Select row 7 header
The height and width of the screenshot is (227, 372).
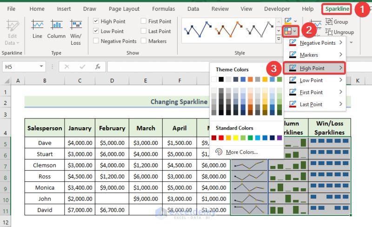pyautogui.click(x=5, y=166)
